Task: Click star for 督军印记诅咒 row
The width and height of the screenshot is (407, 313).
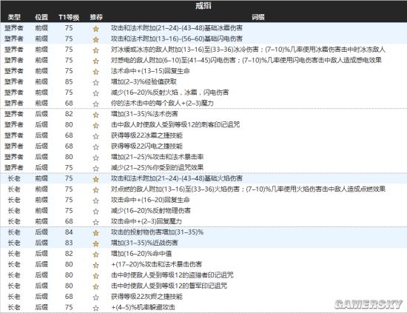Action: tap(95, 287)
